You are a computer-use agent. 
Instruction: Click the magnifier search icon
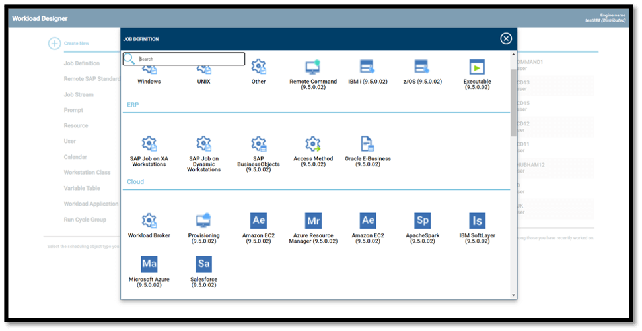click(x=129, y=59)
